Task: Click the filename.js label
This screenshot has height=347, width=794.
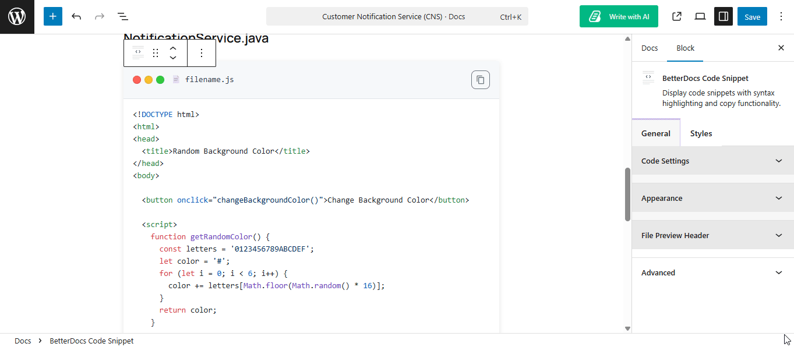Action: (x=210, y=79)
